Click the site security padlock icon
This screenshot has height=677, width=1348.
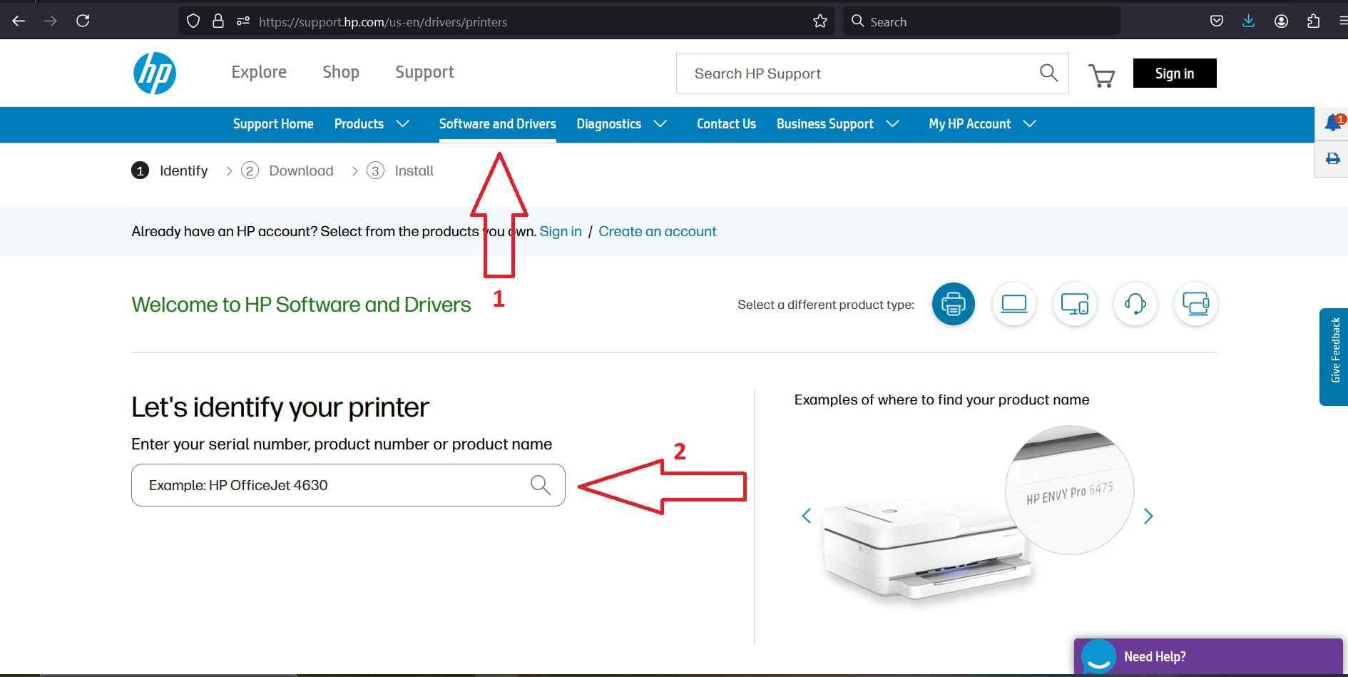click(218, 21)
